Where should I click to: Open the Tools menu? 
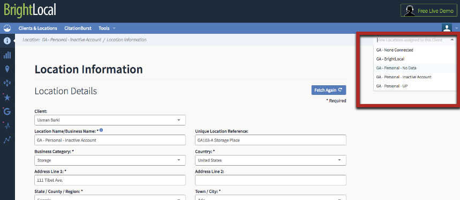point(104,28)
